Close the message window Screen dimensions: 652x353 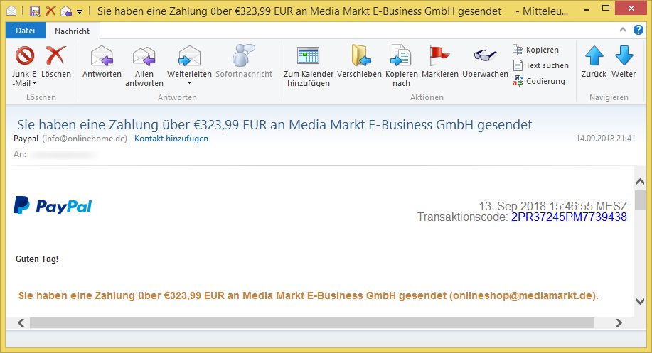pyautogui.click(x=631, y=9)
